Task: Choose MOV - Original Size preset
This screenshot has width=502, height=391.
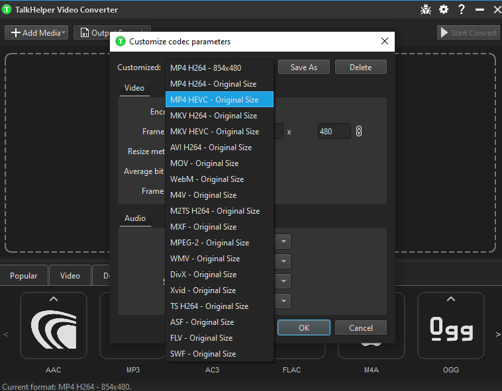Action: pyautogui.click(x=219, y=163)
